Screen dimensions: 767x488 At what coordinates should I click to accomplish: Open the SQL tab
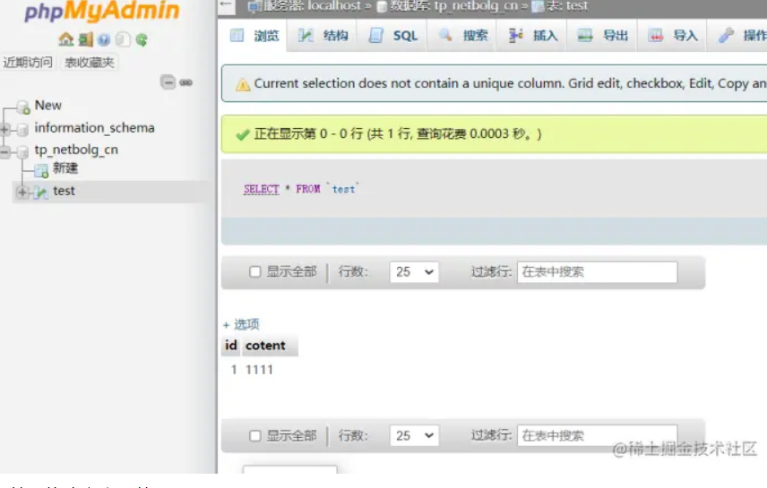point(393,36)
